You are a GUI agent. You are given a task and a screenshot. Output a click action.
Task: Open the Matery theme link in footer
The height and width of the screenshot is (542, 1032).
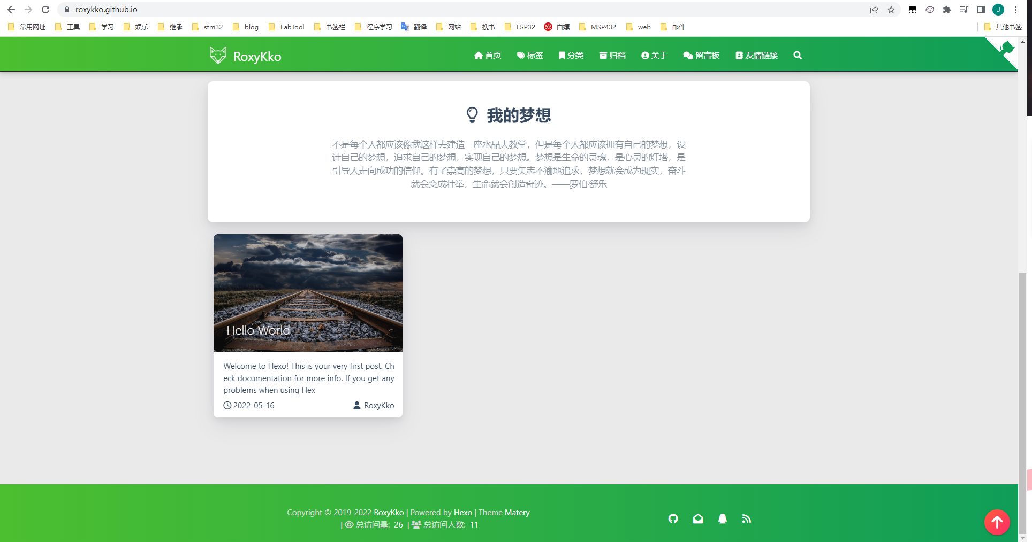[517, 513]
